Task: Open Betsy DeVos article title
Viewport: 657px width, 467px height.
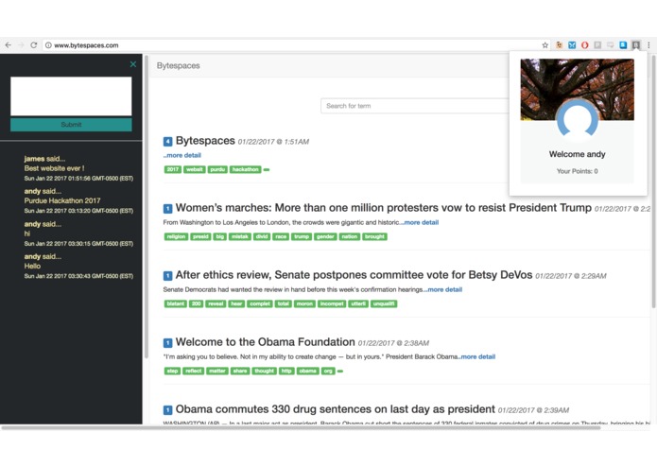Action: (354, 275)
